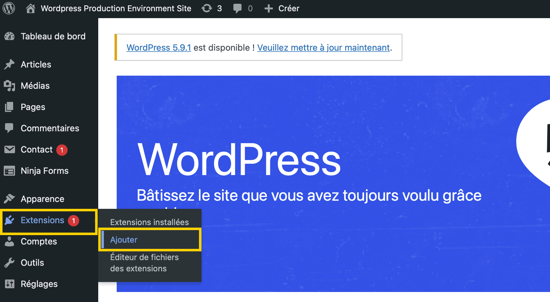The height and width of the screenshot is (302, 550).
Task: Open the Réglages settings icon
Action: tap(9, 284)
